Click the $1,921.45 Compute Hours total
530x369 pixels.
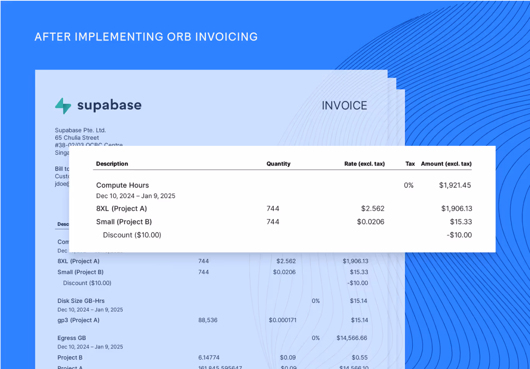[x=455, y=185]
